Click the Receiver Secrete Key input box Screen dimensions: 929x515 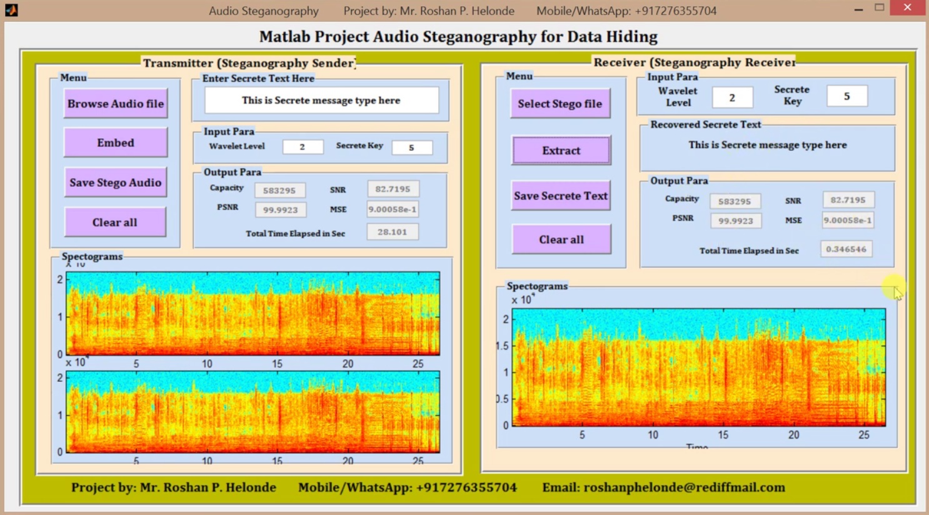846,96
